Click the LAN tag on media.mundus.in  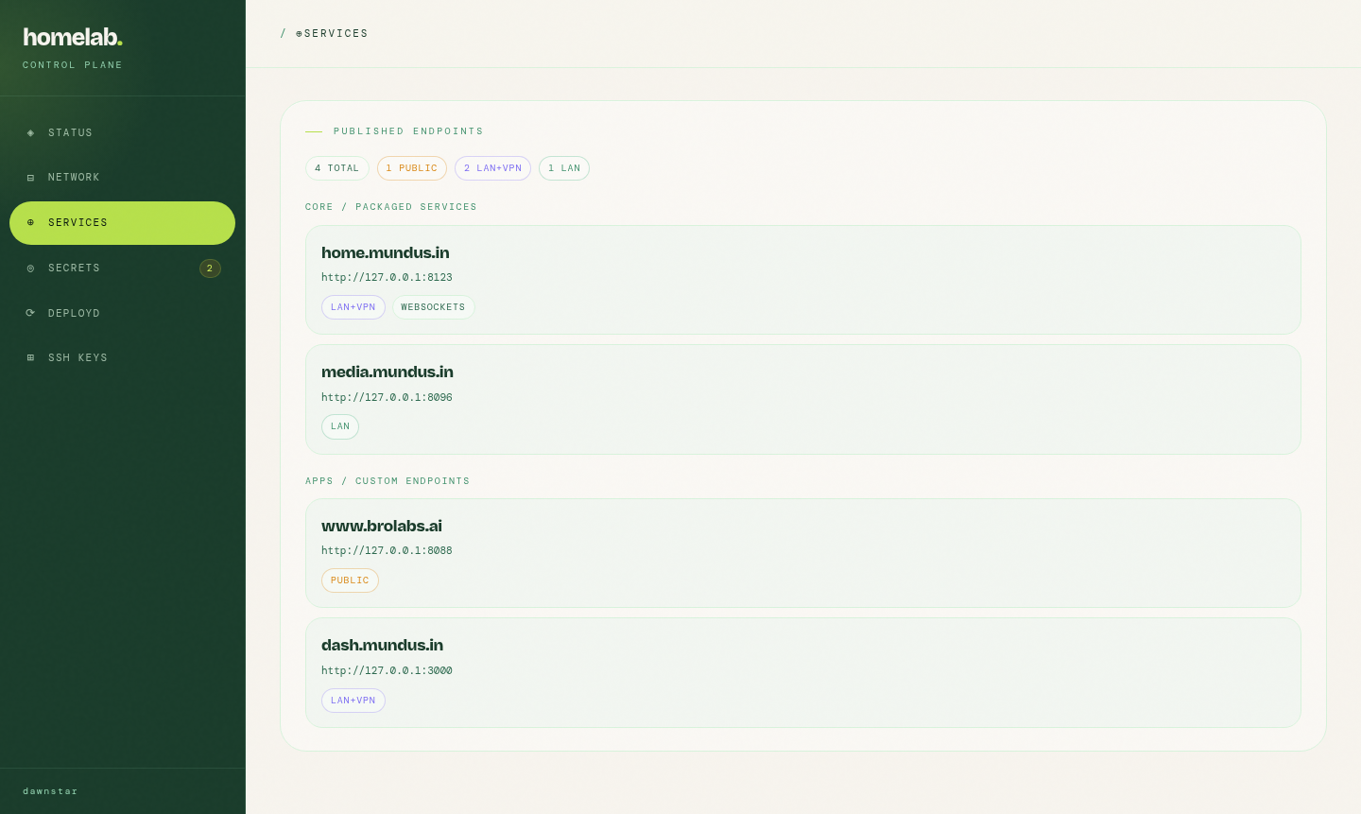pos(340,426)
